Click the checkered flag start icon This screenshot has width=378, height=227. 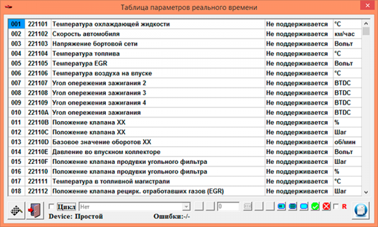point(16,210)
